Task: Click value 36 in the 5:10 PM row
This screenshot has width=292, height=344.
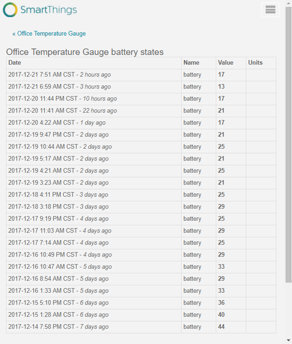Action: click(221, 303)
